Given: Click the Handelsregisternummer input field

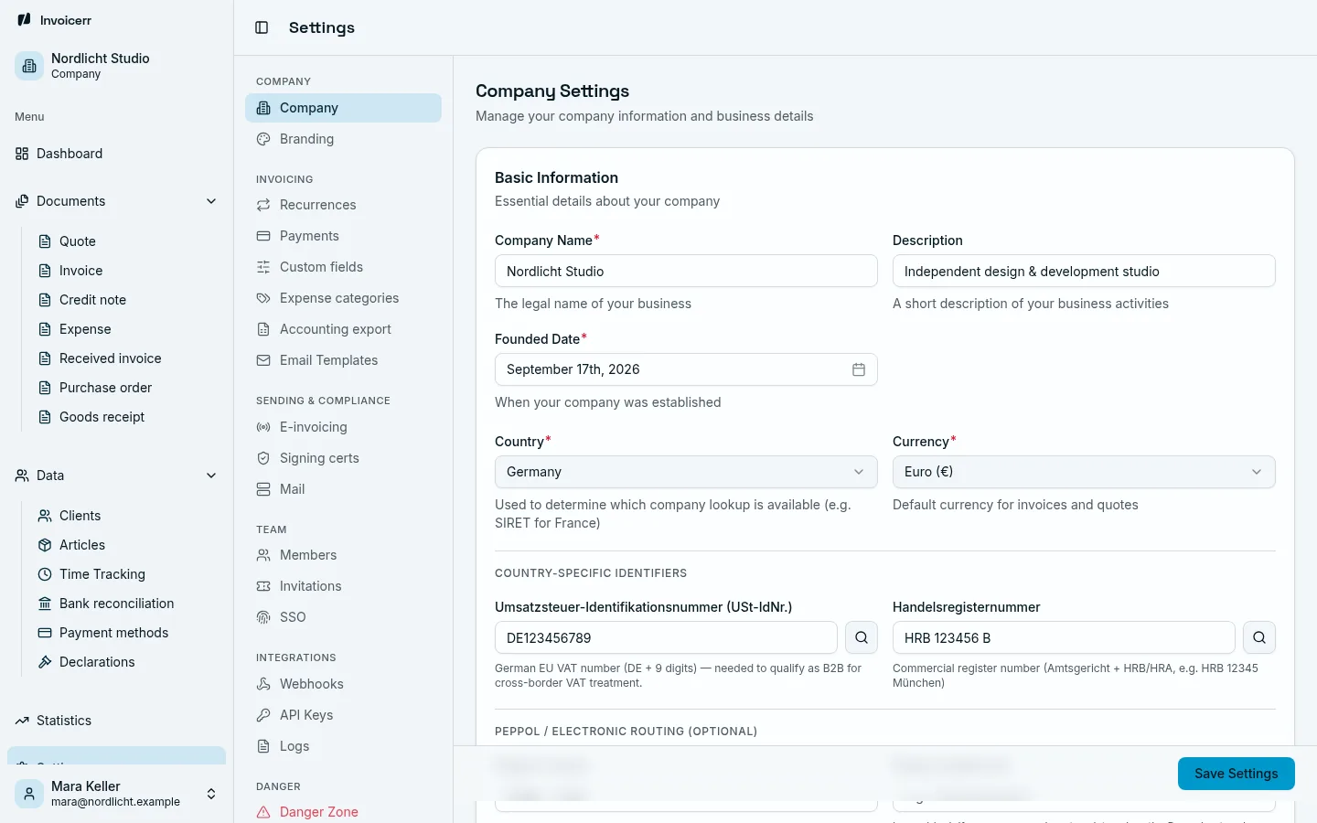Looking at the screenshot, I should point(1064,637).
